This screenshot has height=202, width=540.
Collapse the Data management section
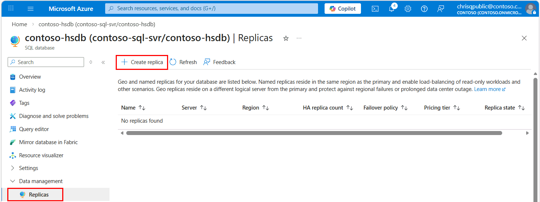41,181
